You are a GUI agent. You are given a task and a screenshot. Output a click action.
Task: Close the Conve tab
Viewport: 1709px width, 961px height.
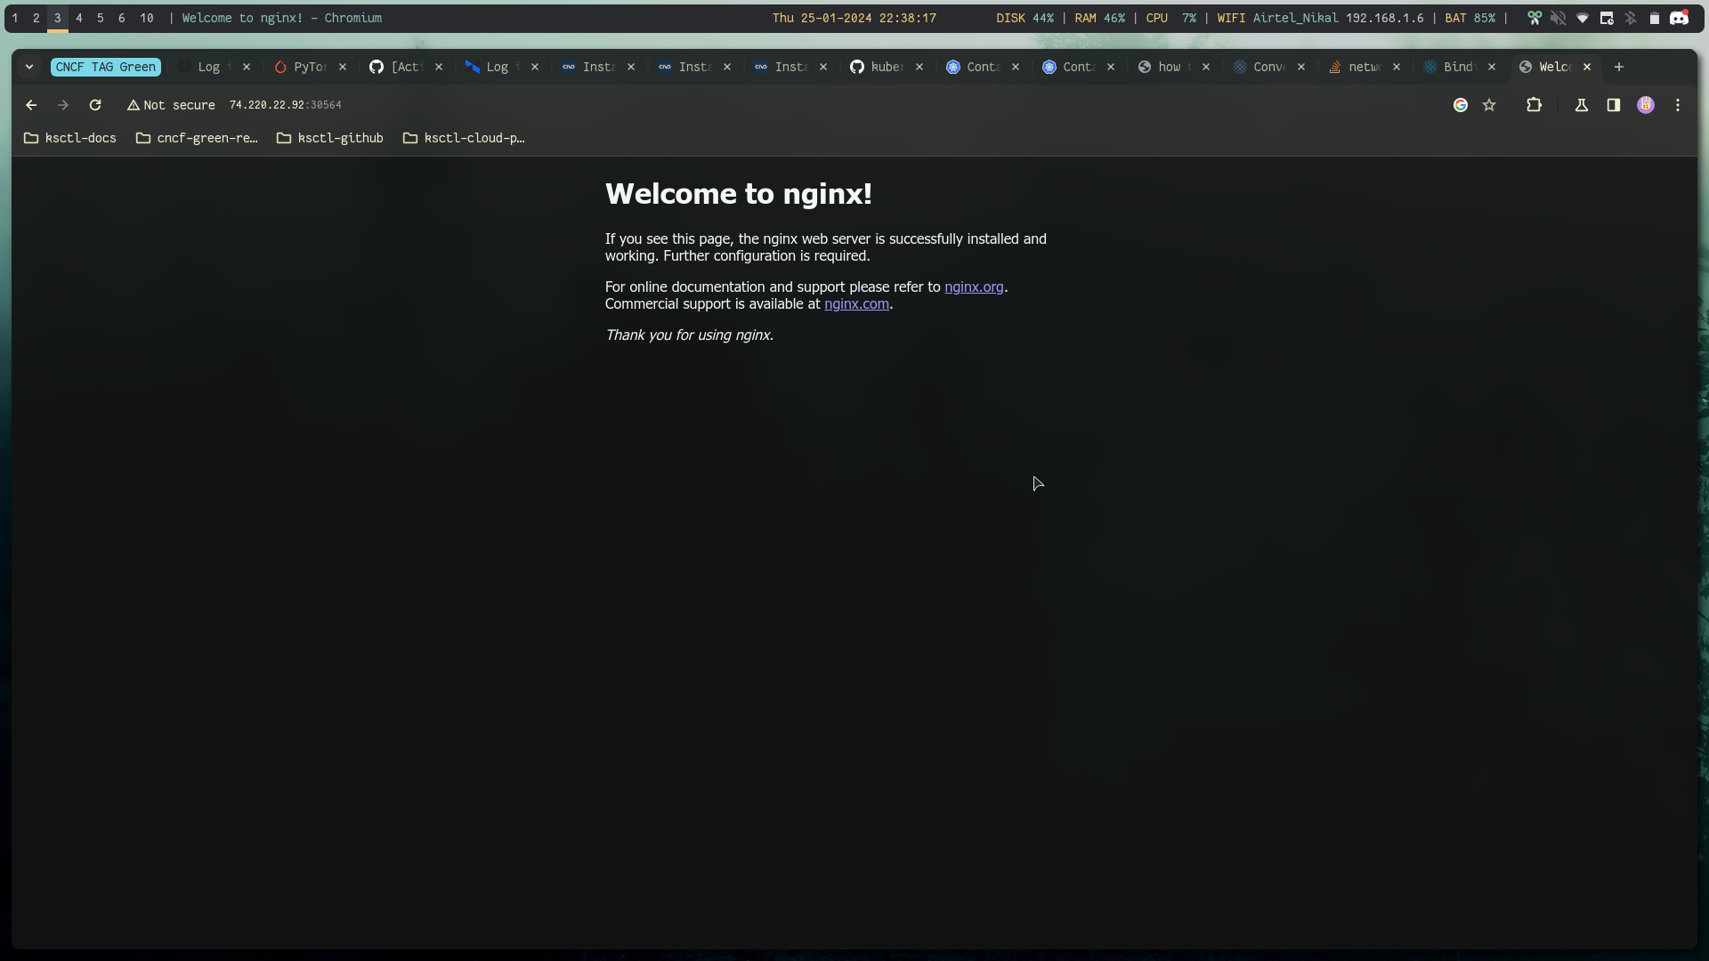coord(1301,67)
